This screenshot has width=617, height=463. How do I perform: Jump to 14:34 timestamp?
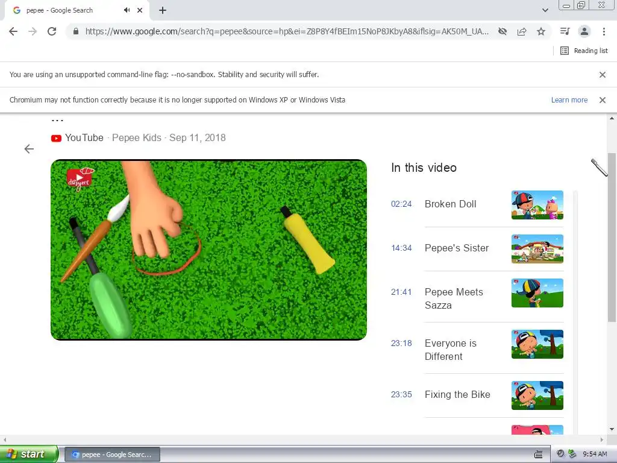pos(401,248)
